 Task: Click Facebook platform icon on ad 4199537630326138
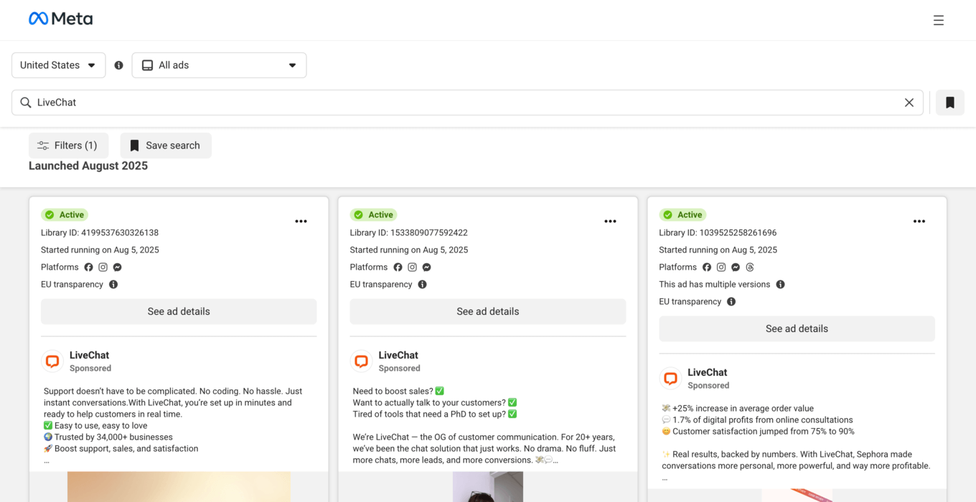tap(89, 267)
